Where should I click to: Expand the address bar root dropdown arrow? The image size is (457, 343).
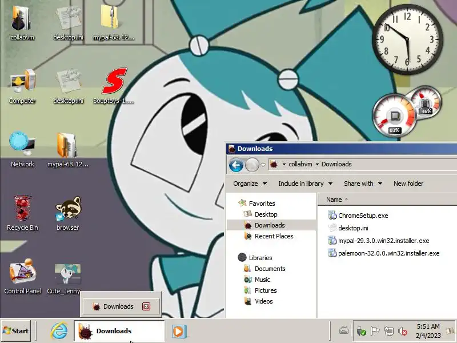[x=284, y=164]
